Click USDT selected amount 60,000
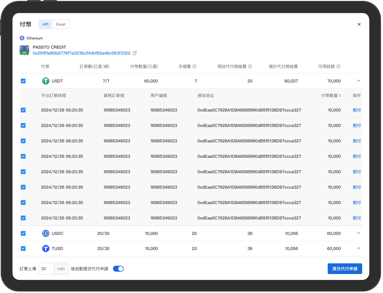Screen dimensions: 383x293 pos(151,81)
